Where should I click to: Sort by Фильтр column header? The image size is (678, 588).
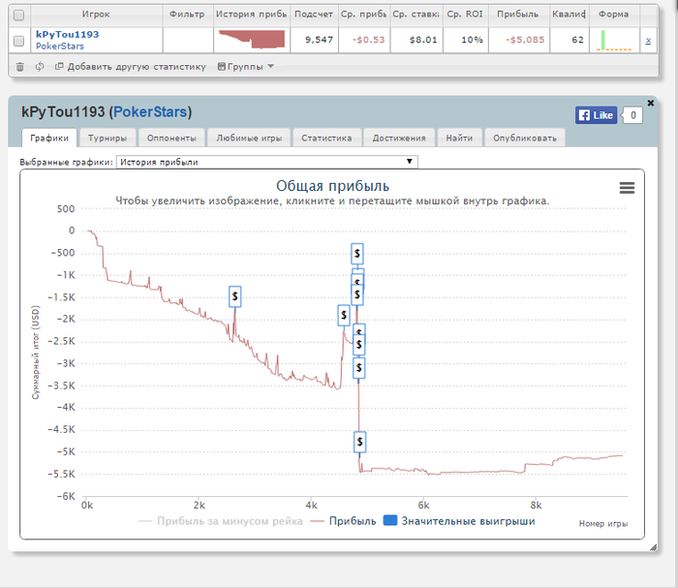click(x=187, y=15)
